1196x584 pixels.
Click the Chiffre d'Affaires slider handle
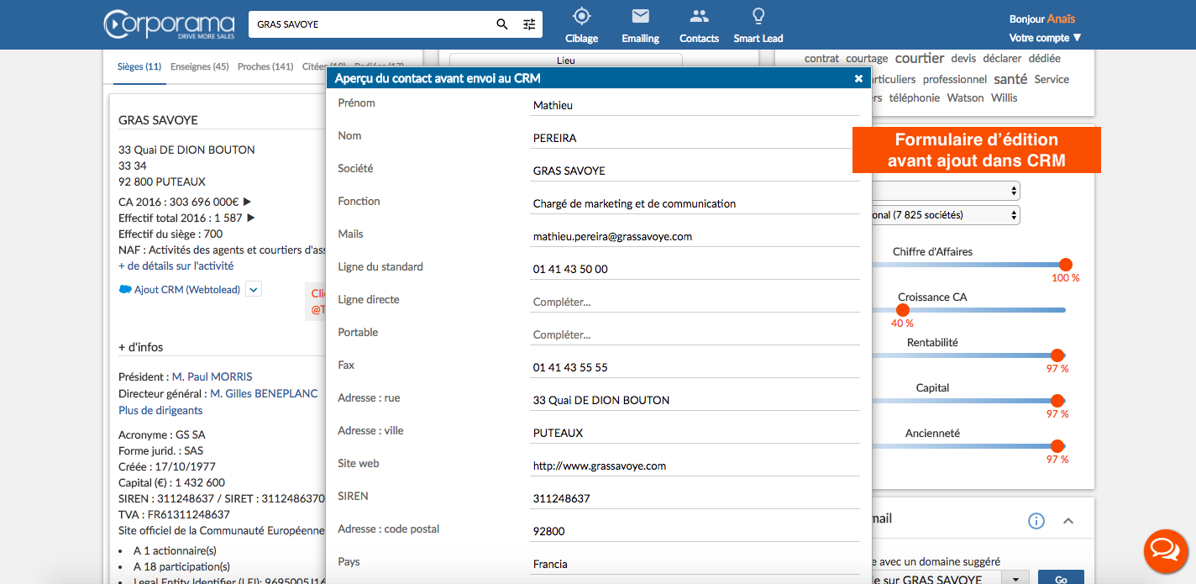[x=1065, y=265]
